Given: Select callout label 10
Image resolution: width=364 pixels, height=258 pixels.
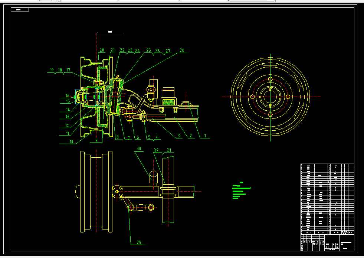Looking at the screenshot, I should pos(71,141).
